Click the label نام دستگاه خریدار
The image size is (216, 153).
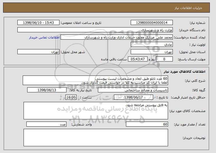pos(192,30)
